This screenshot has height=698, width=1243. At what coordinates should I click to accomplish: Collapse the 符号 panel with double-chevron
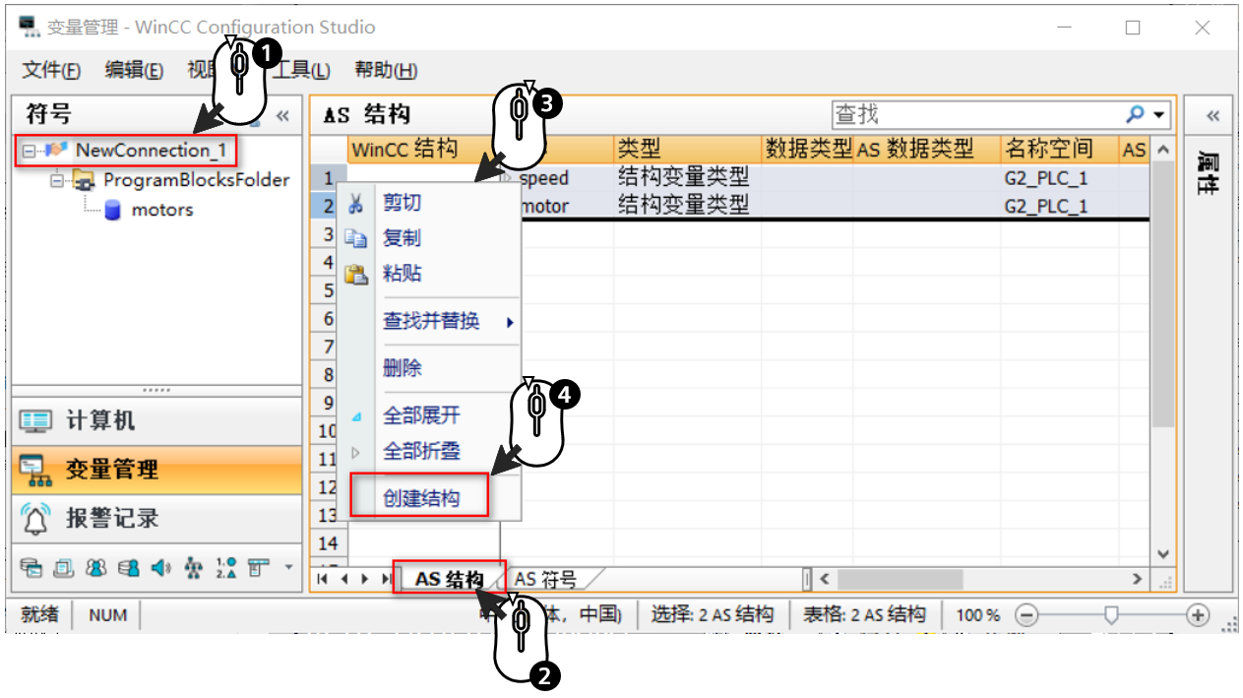point(283,115)
